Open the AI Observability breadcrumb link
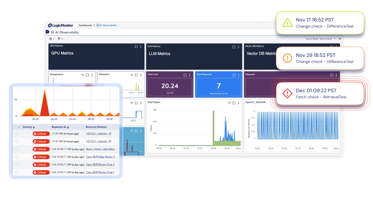Screen dimensions: 373x210 (106, 25)
